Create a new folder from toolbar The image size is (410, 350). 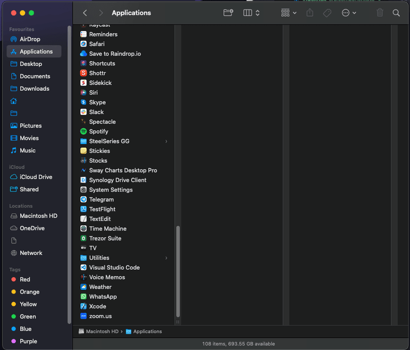[228, 12]
